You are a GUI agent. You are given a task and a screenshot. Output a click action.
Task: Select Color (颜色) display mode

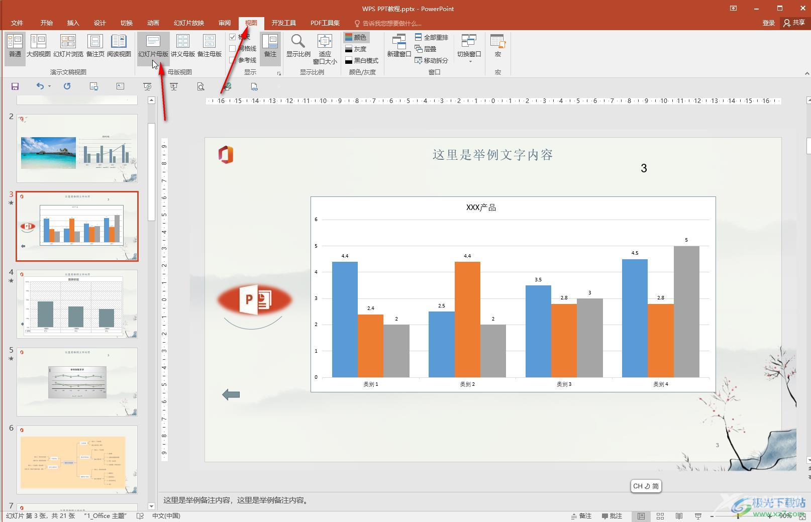356,37
